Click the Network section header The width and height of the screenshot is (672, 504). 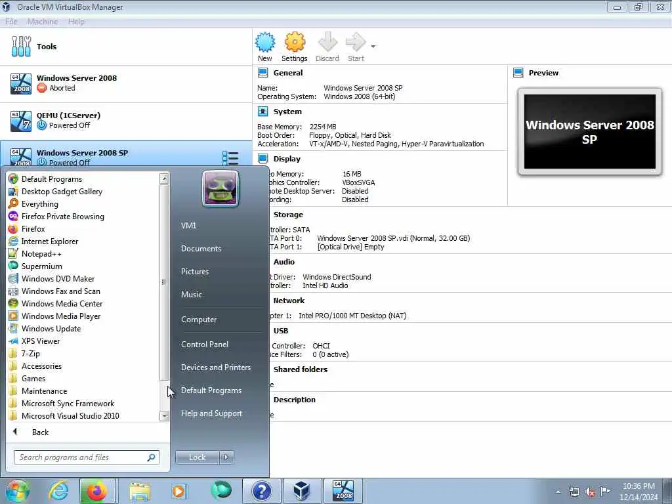tap(289, 301)
